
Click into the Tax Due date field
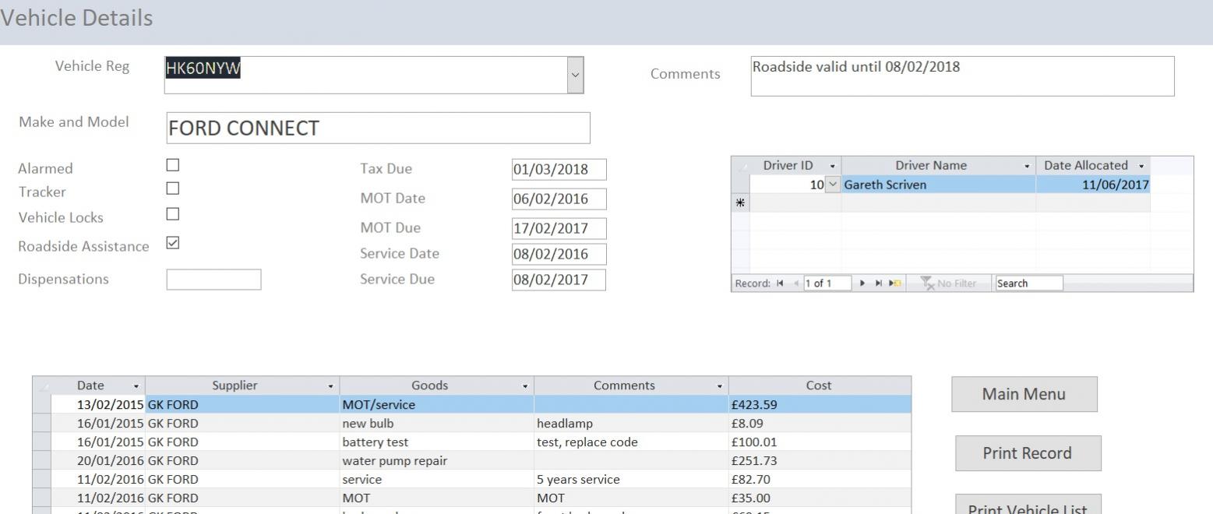559,169
